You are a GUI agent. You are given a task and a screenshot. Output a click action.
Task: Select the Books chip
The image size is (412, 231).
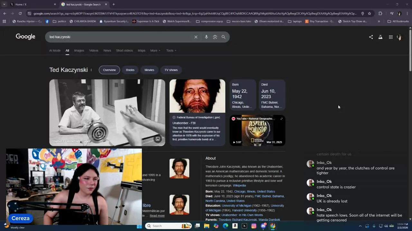pyautogui.click(x=130, y=70)
